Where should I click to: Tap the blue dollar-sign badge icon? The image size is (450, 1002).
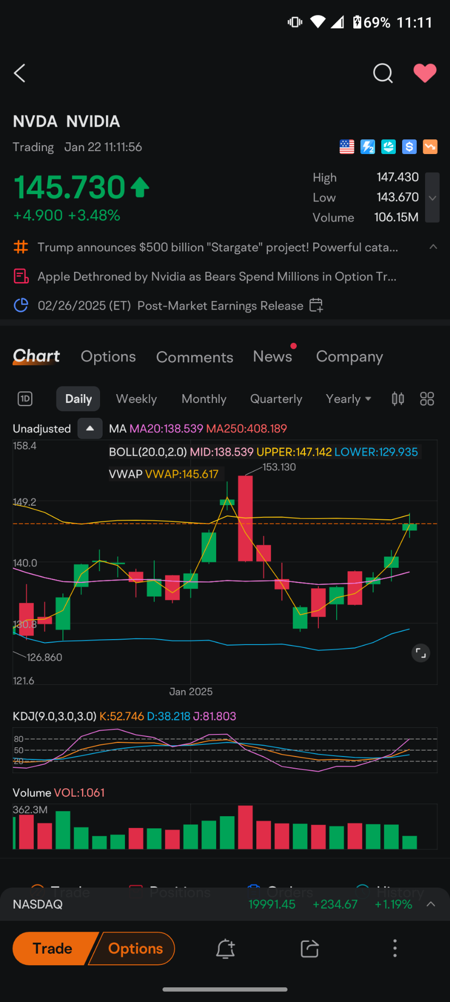409,147
